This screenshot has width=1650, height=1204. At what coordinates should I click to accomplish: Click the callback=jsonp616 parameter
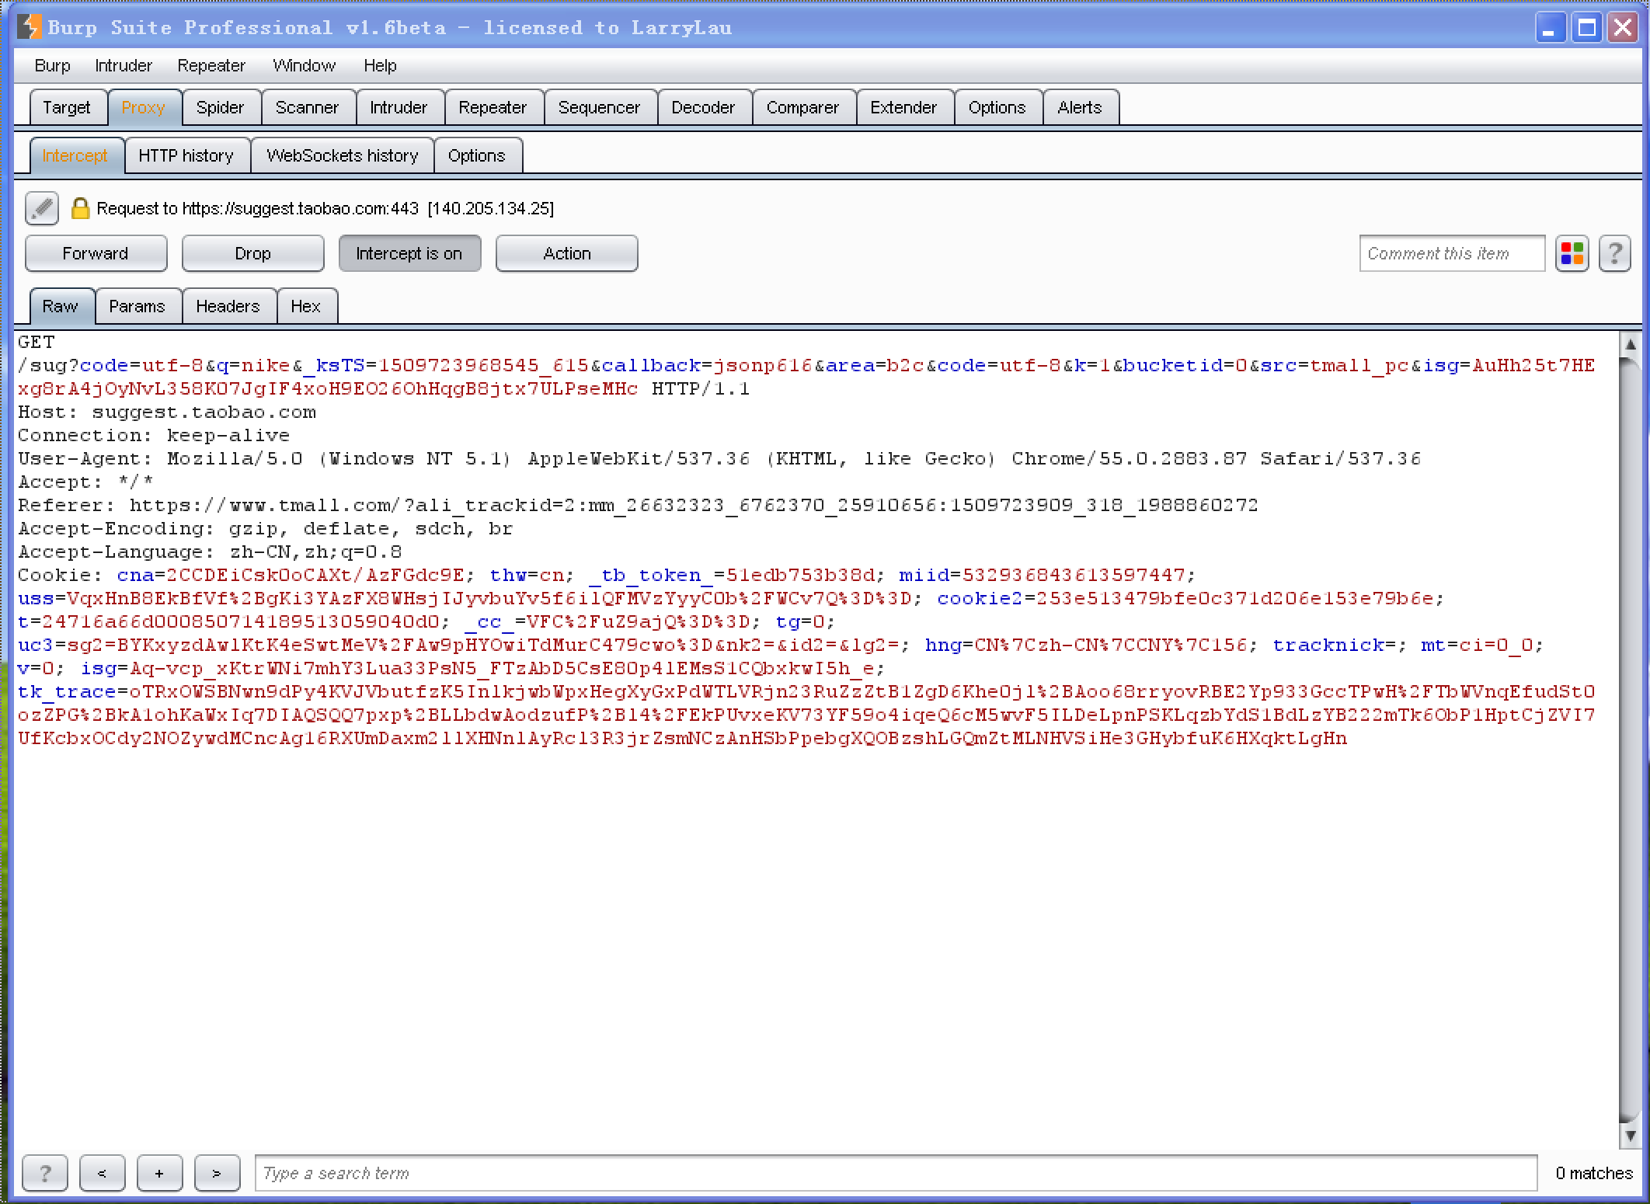click(707, 366)
